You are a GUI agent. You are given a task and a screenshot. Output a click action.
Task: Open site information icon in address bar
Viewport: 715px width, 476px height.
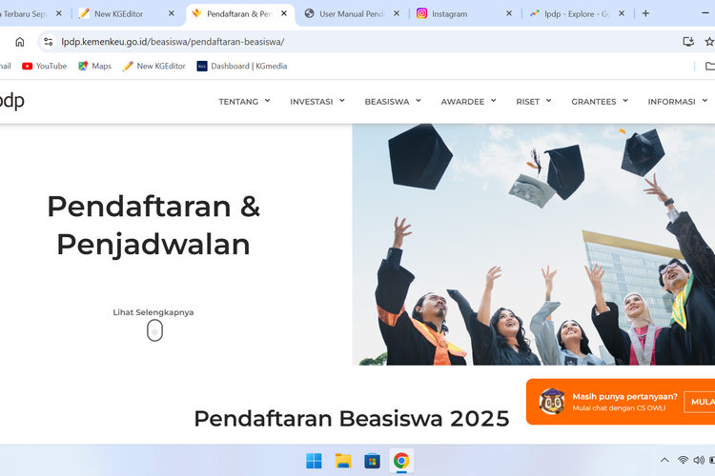(48, 42)
